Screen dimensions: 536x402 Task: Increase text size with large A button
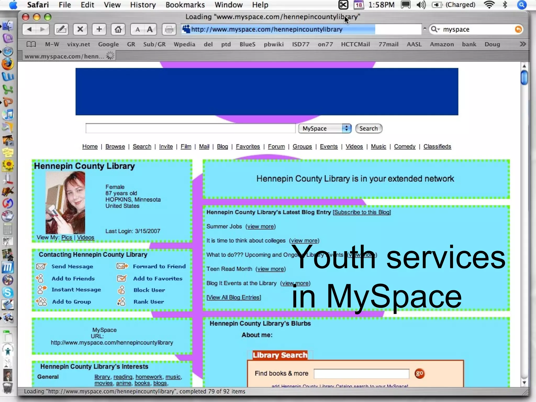coord(150,30)
